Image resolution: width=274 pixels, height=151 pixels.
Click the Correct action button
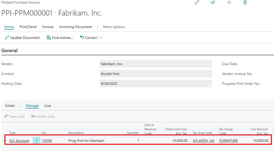[x=88, y=38]
